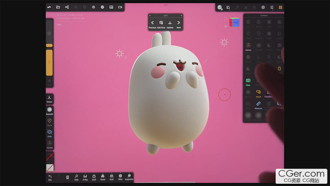This screenshot has height=186, width=330.
Task: Open the Settings gear menu
Action: pos(263,8)
